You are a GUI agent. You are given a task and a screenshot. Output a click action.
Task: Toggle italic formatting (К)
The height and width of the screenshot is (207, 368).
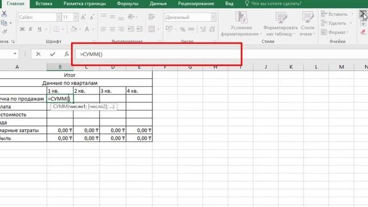point(30,29)
